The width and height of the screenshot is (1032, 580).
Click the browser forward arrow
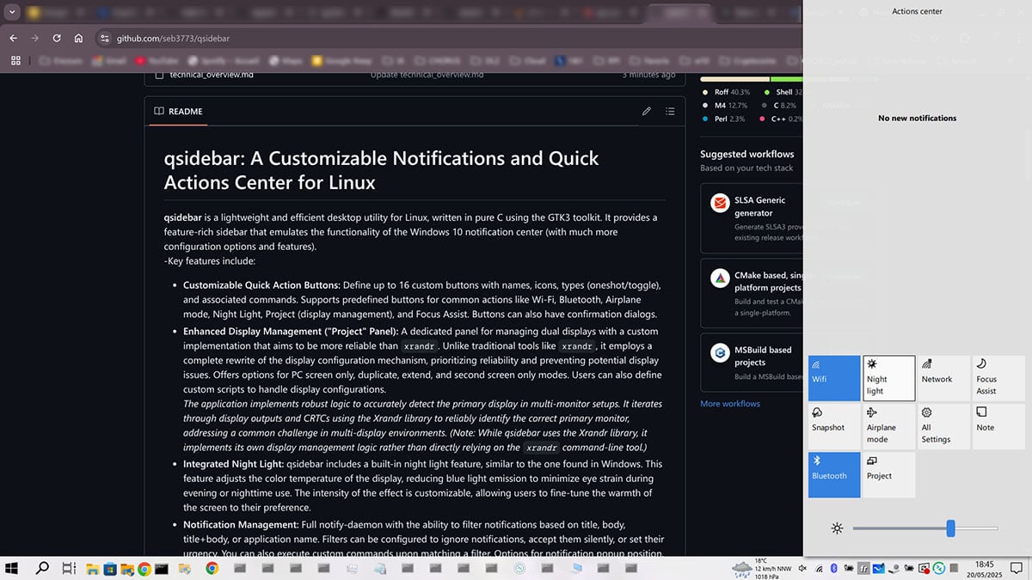[34, 39]
